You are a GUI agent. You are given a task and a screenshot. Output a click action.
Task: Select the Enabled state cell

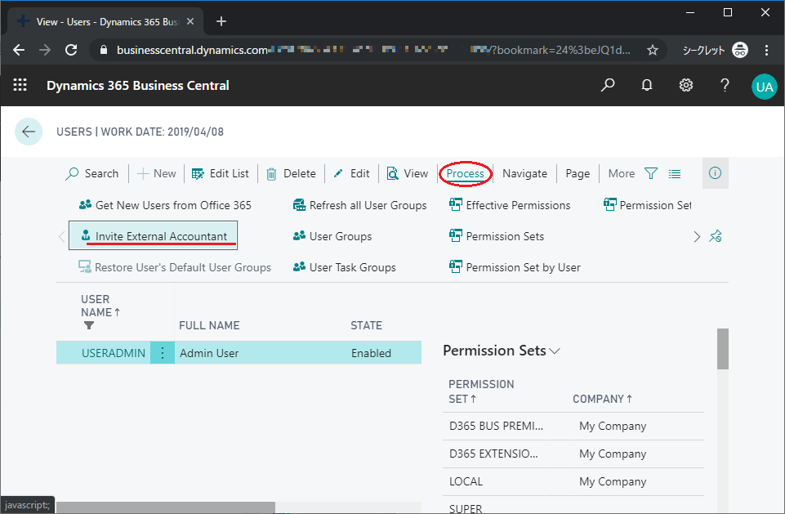pyautogui.click(x=371, y=353)
